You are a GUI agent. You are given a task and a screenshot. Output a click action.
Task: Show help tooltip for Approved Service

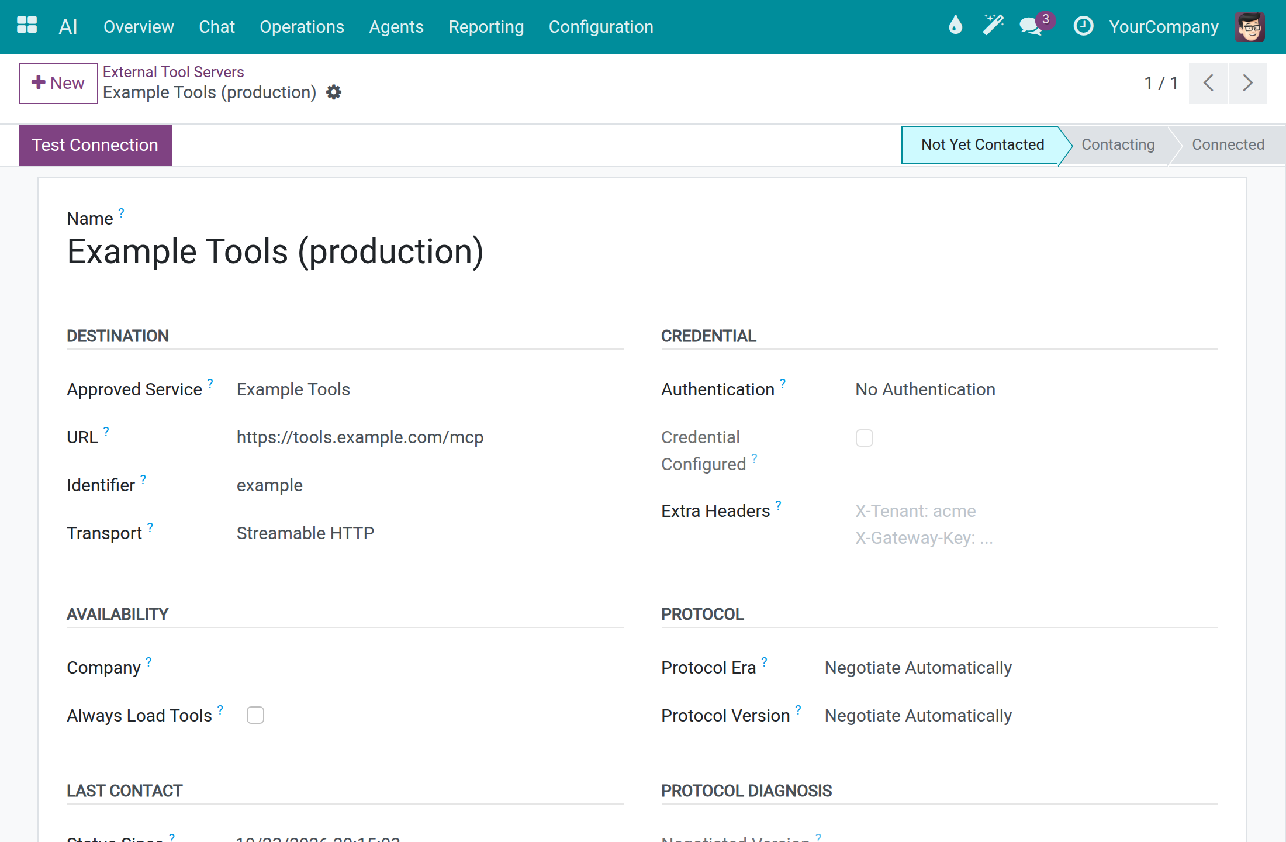coord(210,384)
